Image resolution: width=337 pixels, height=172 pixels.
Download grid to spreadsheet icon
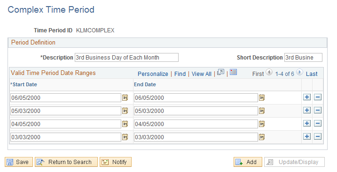click(x=233, y=72)
